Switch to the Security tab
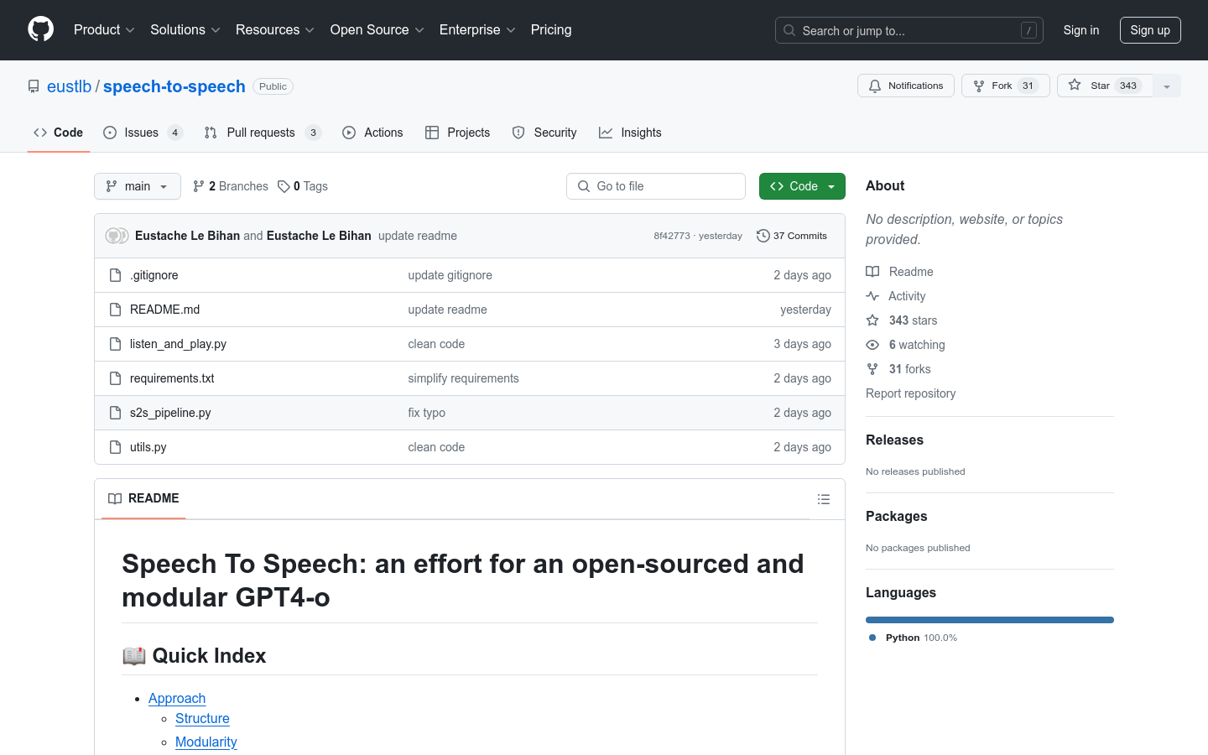Viewport: 1208px width, 755px height. click(x=544, y=133)
